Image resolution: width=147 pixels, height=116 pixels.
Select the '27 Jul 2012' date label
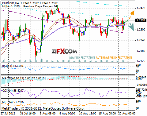[8, 114]
